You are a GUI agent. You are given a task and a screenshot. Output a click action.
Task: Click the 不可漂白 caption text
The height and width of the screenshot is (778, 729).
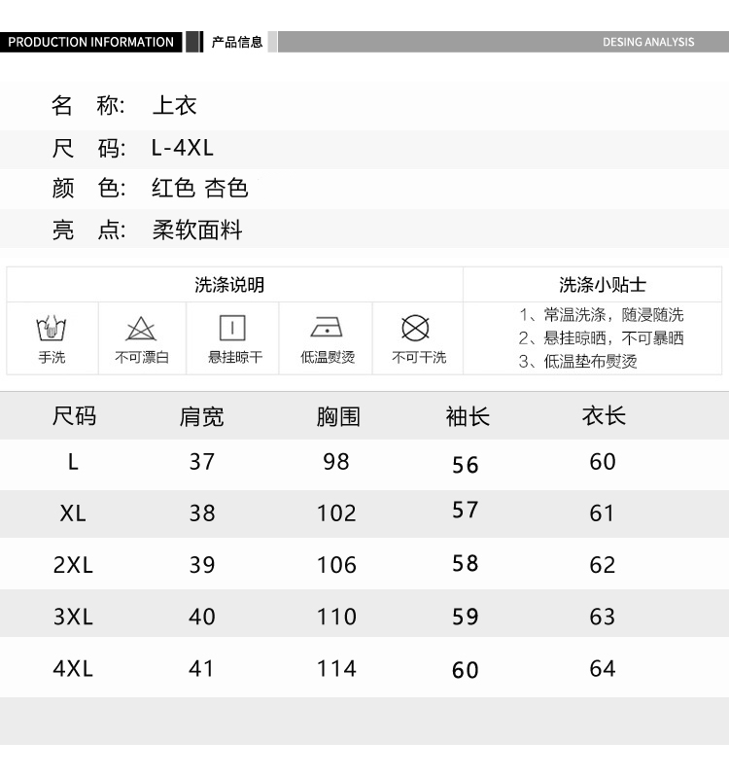coord(142,357)
